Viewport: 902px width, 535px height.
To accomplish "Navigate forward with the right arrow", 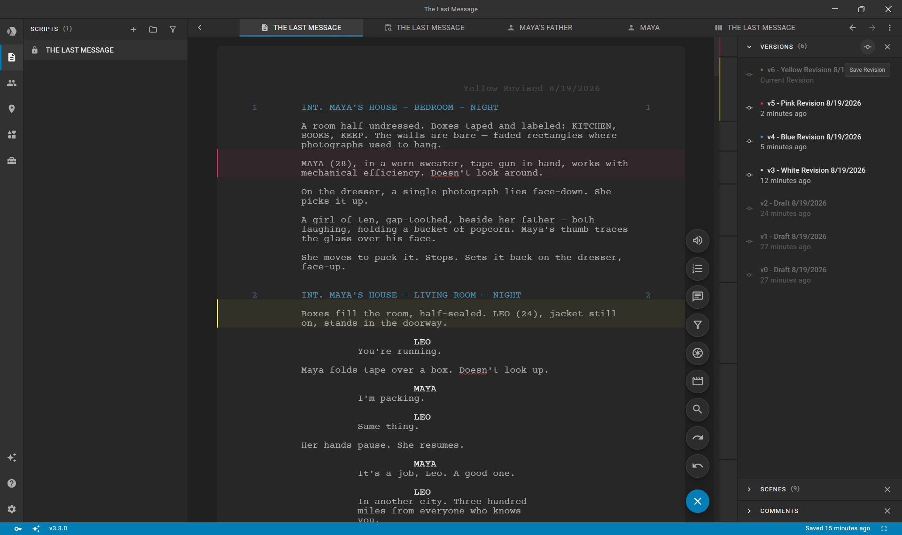I will pyautogui.click(x=872, y=28).
